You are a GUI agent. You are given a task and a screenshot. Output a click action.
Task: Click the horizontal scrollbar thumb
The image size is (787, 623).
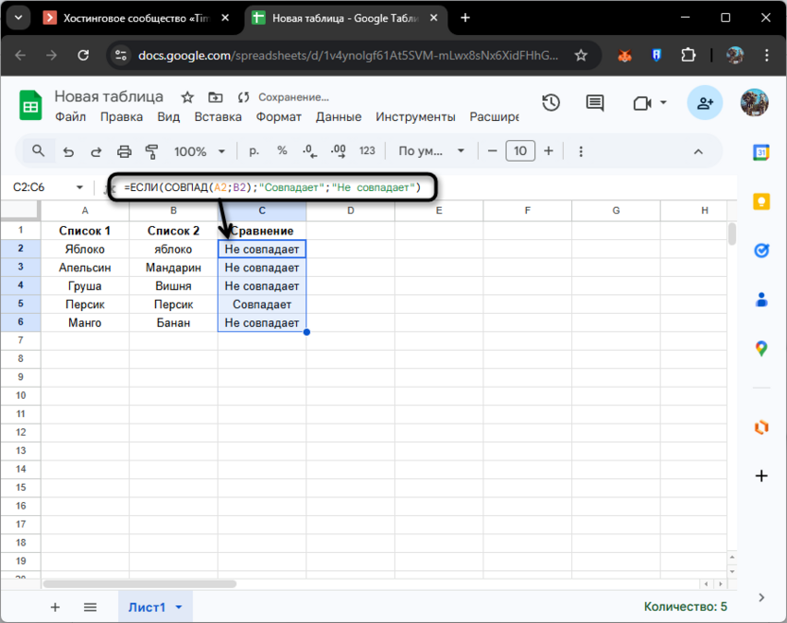pos(140,584)
